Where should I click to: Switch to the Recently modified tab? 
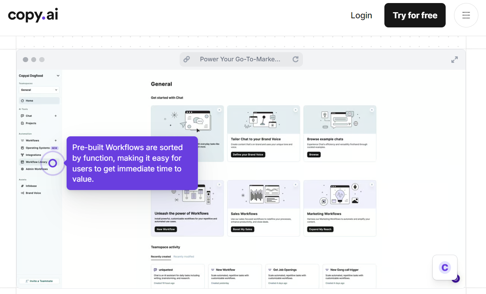pos(183,257)
